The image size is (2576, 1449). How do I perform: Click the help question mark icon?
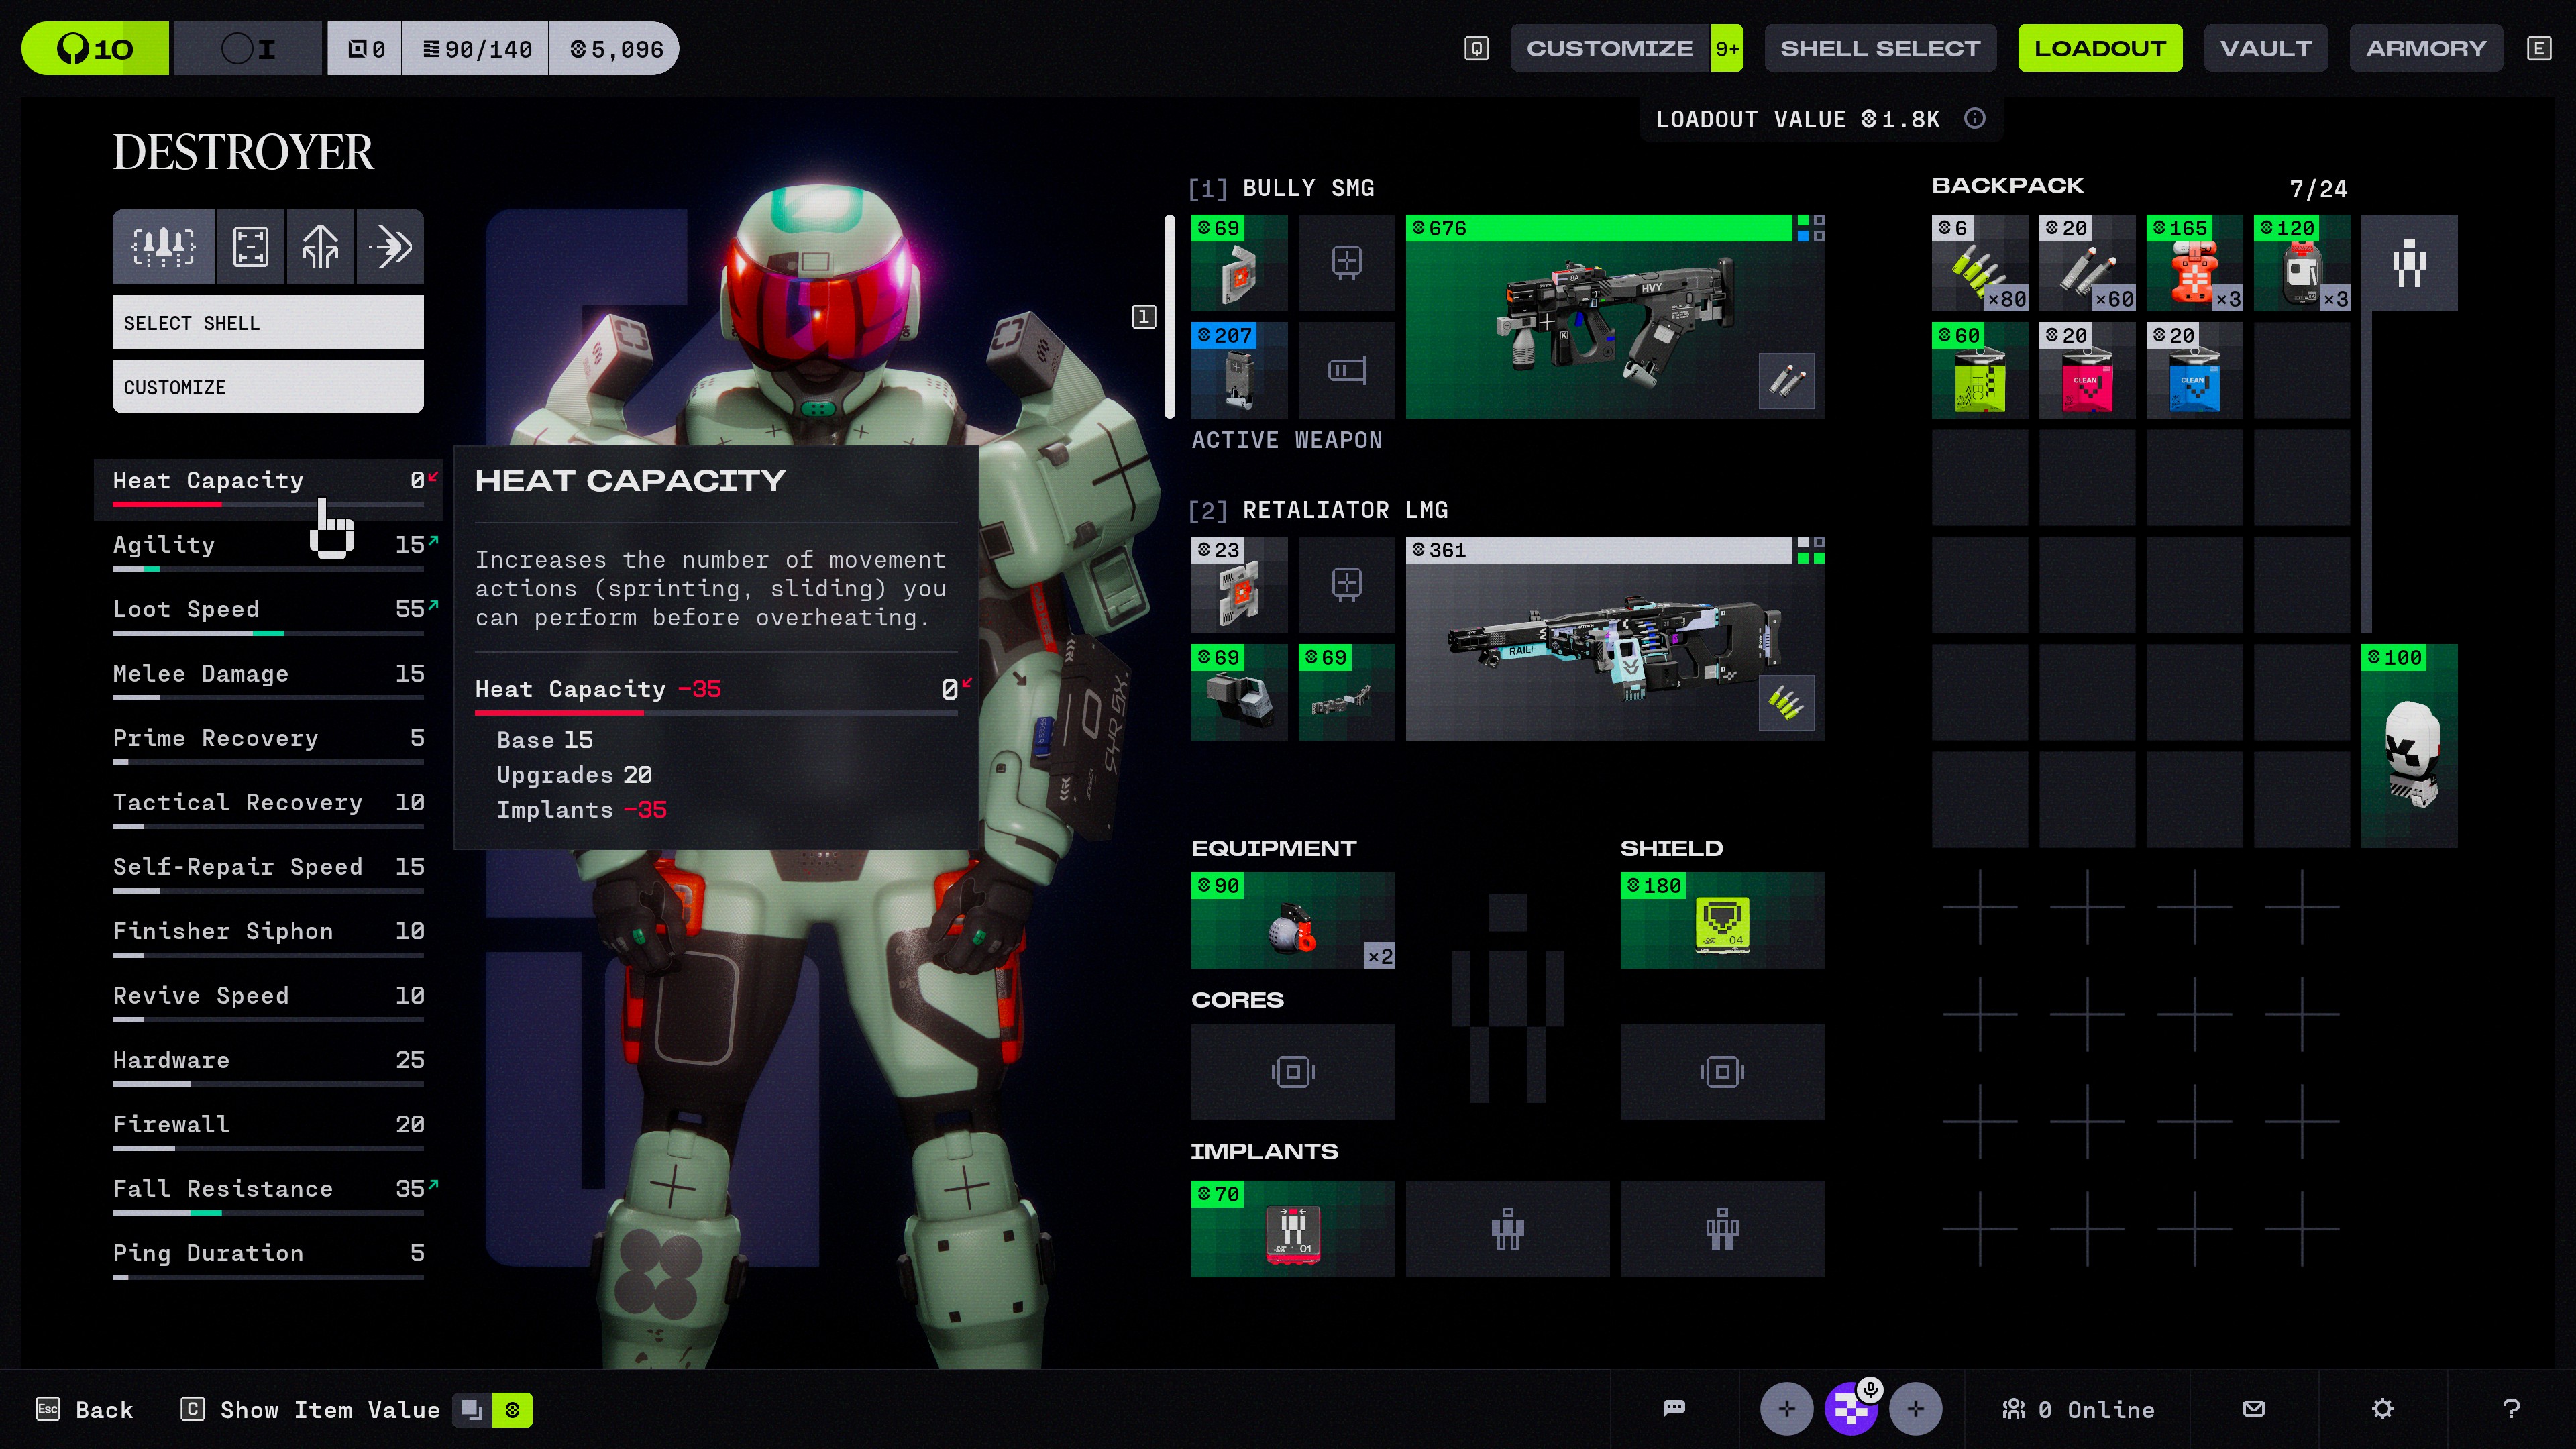tap(2510, 1409)
